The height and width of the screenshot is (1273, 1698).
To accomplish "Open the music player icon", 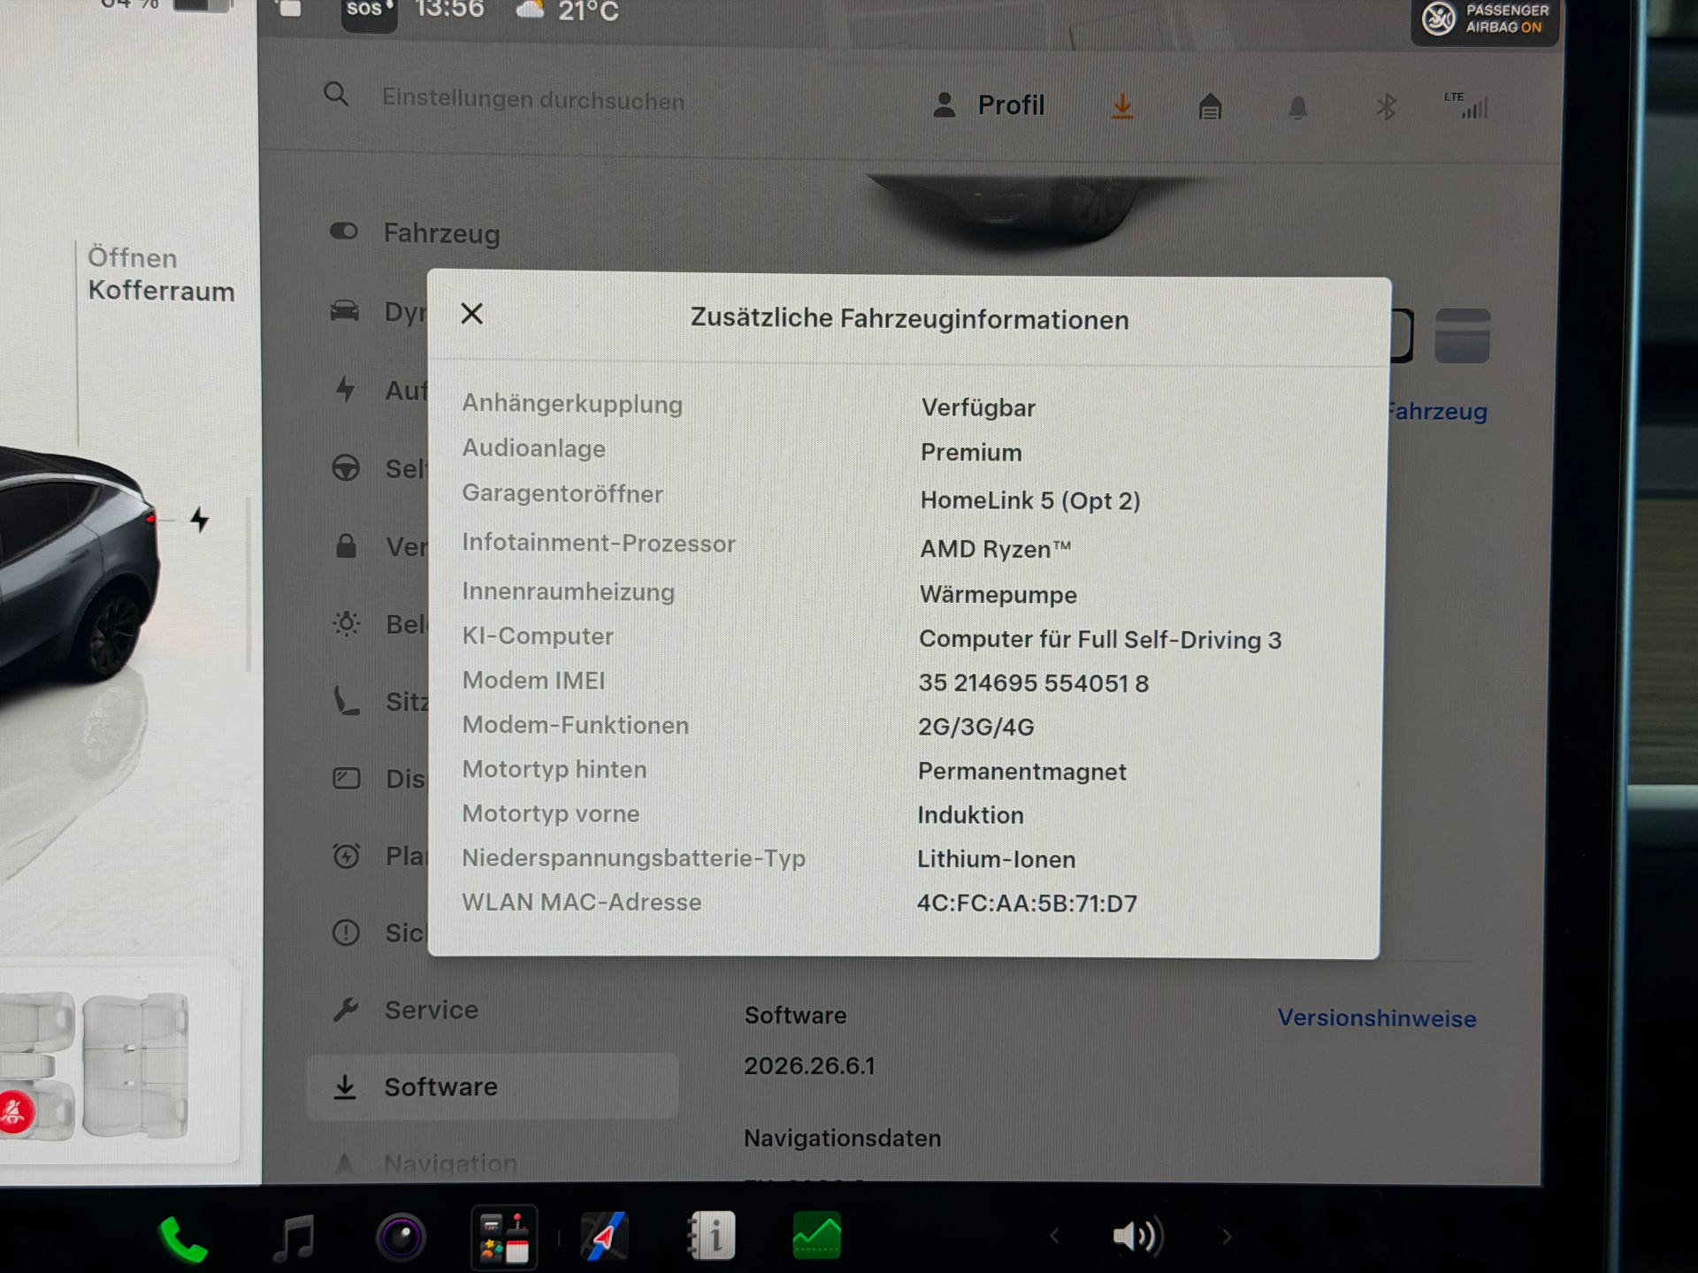I will pos(294,1238).
